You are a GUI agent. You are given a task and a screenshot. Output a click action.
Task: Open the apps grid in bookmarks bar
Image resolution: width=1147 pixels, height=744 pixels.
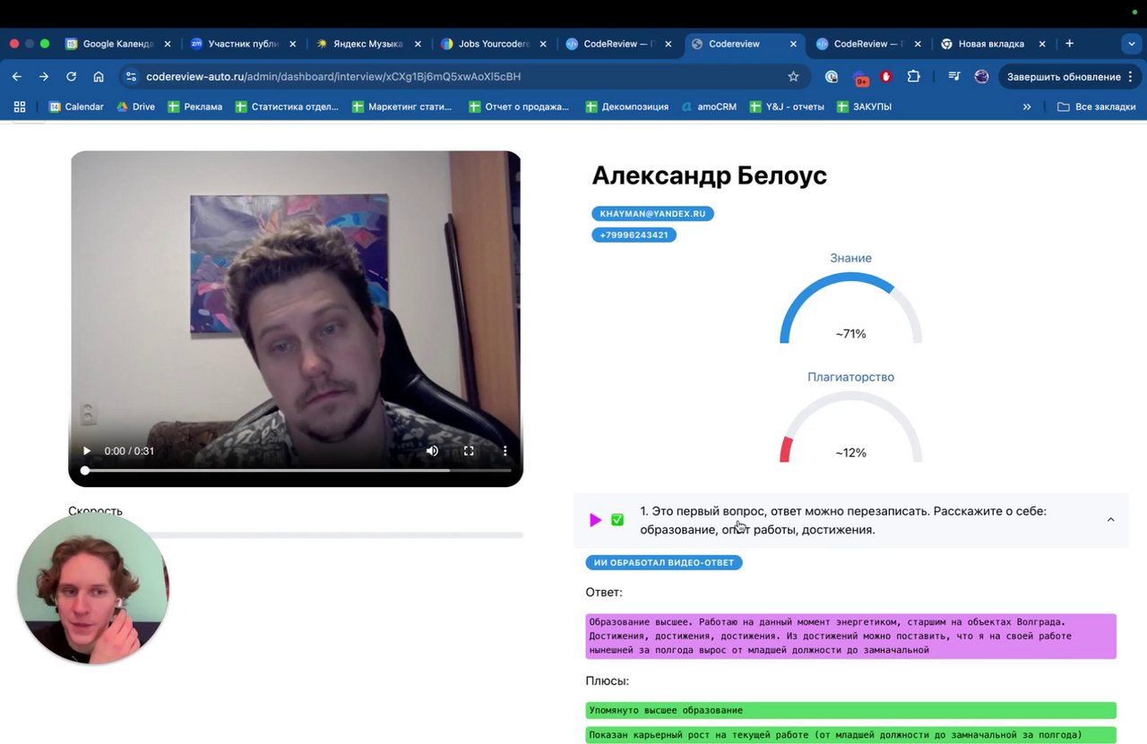20,107
